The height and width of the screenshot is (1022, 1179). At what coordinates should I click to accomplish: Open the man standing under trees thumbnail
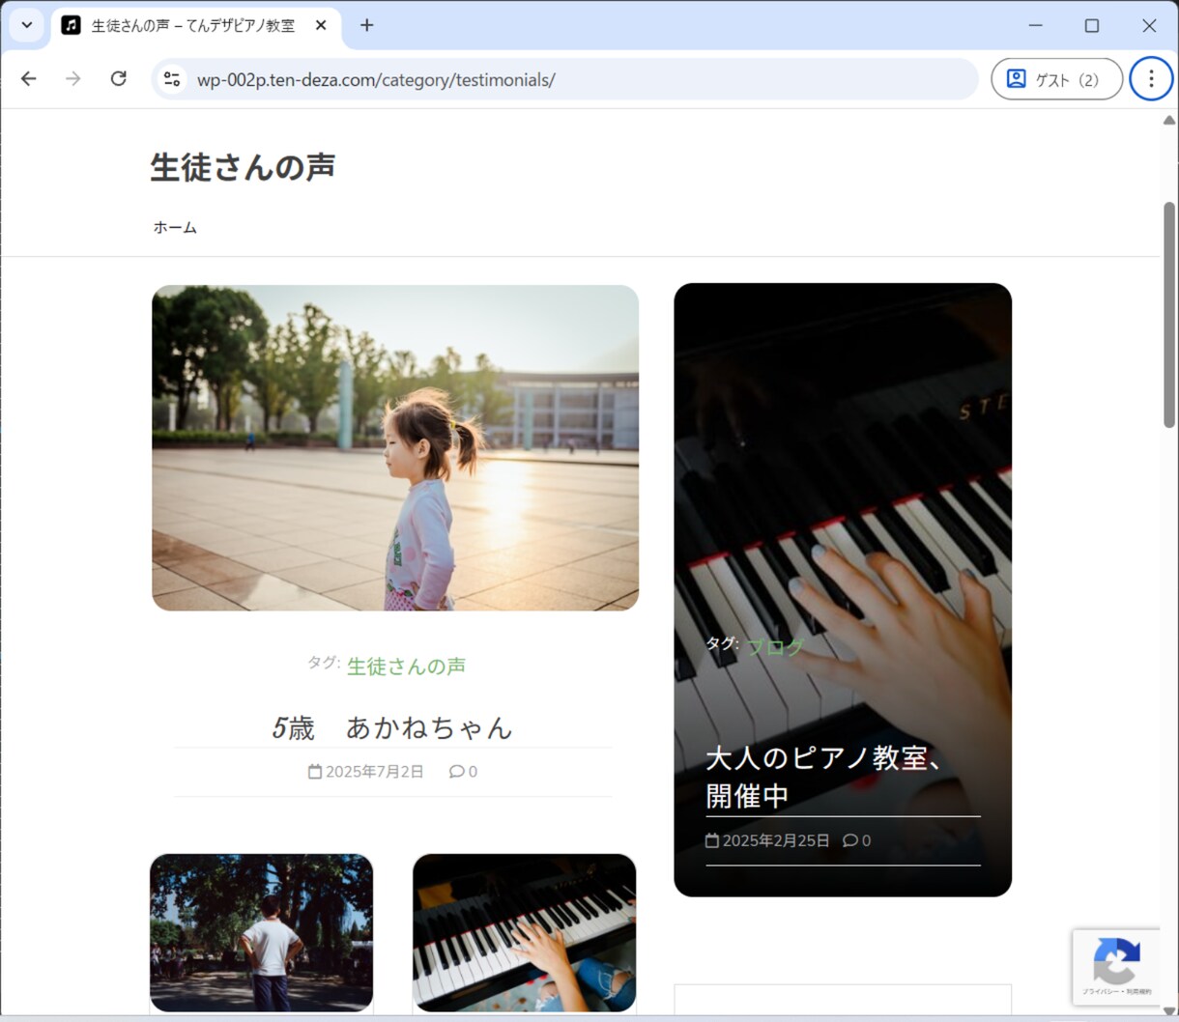click(261, 932)
